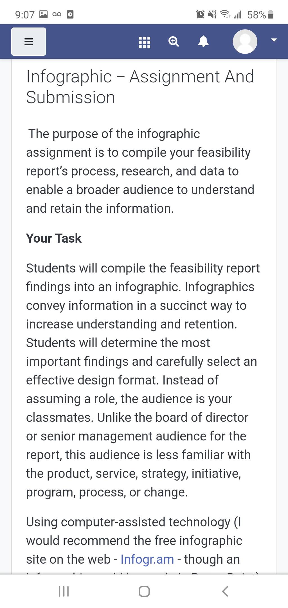Tap the Your Task subheading
Screen dimensions: 288x608
pyautogui.click(x=54, y=238)
